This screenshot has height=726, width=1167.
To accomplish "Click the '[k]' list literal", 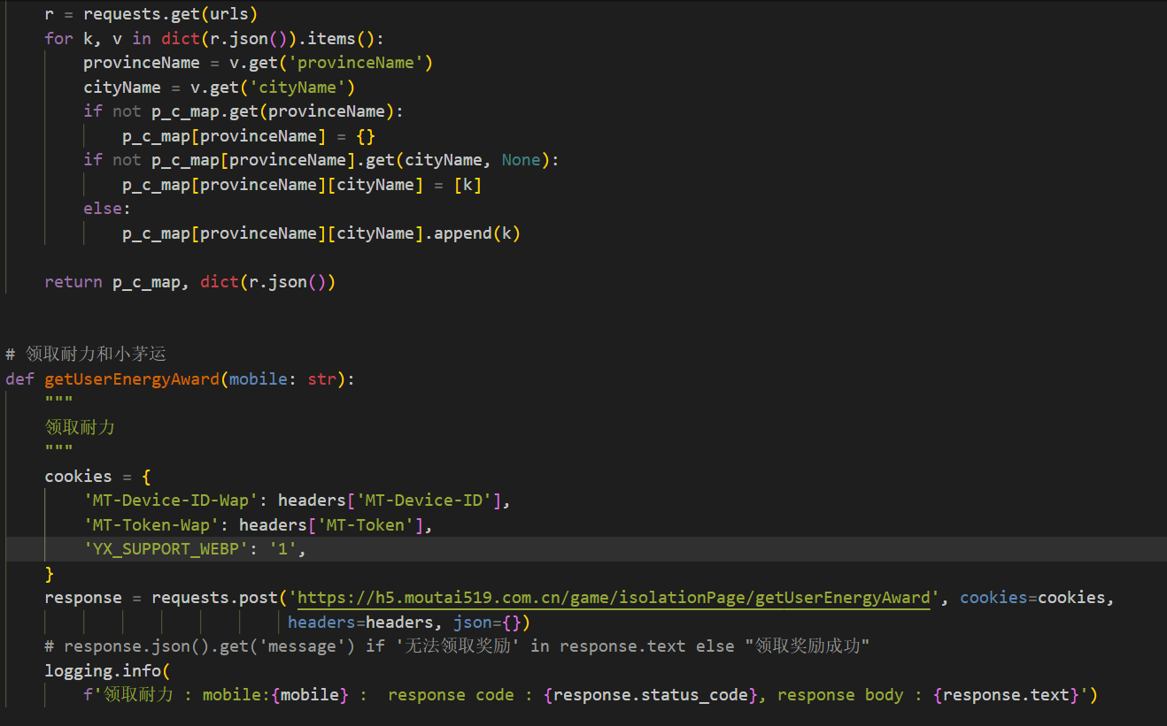I will (468, 184).
